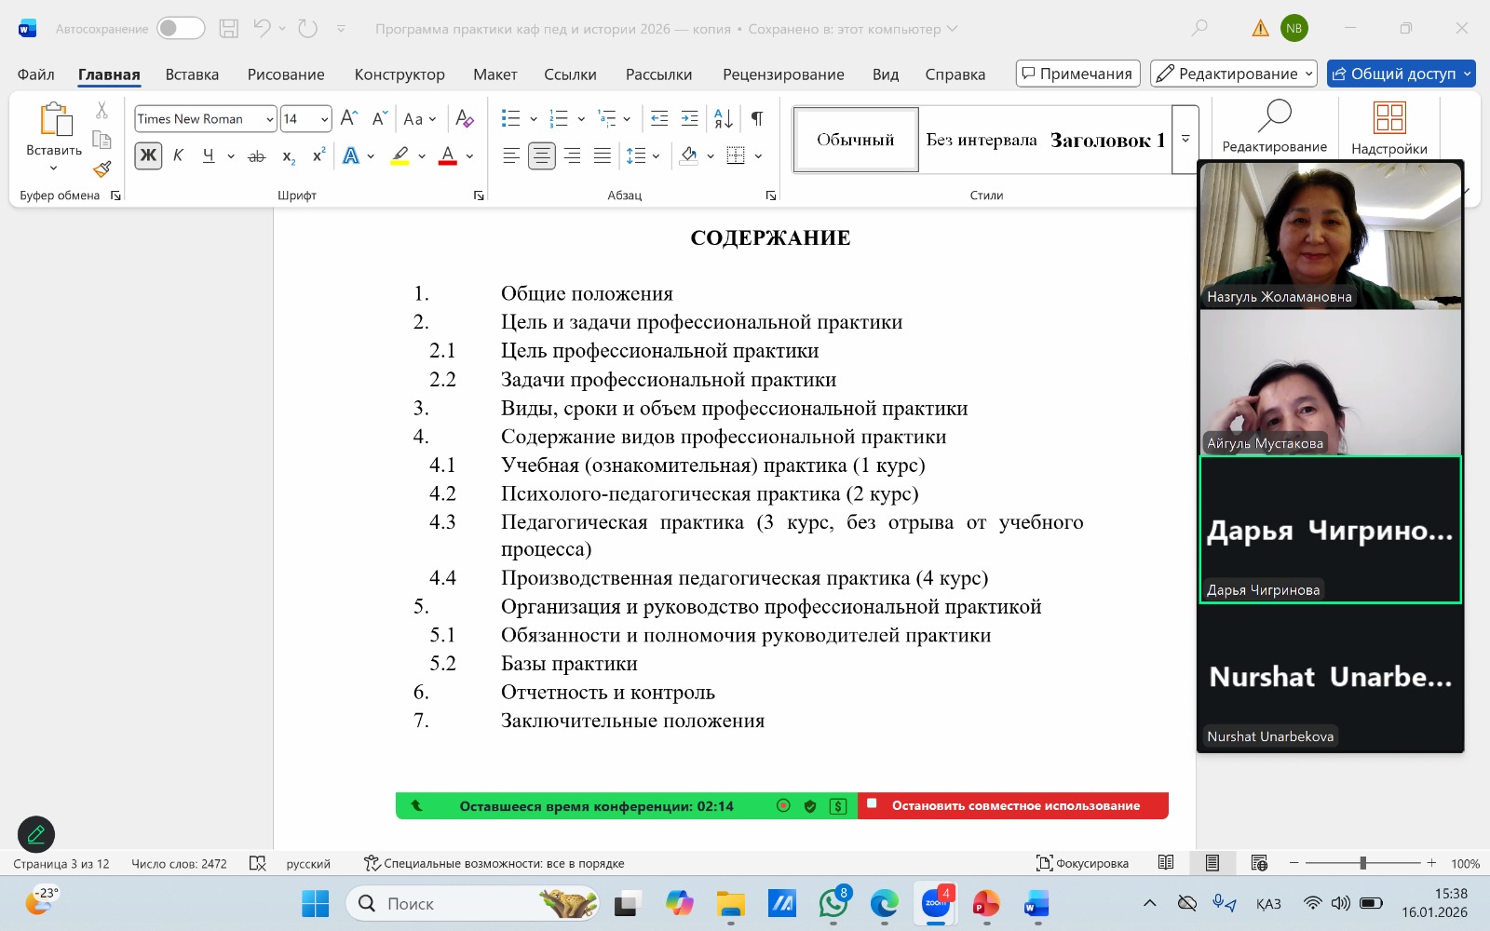The image size is (1490, 931).
Task: Expand the font size dropdown
Action: [x=324, y=119]
